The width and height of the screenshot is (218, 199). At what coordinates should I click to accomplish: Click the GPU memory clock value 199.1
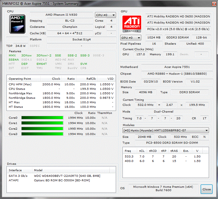[170, 54]
